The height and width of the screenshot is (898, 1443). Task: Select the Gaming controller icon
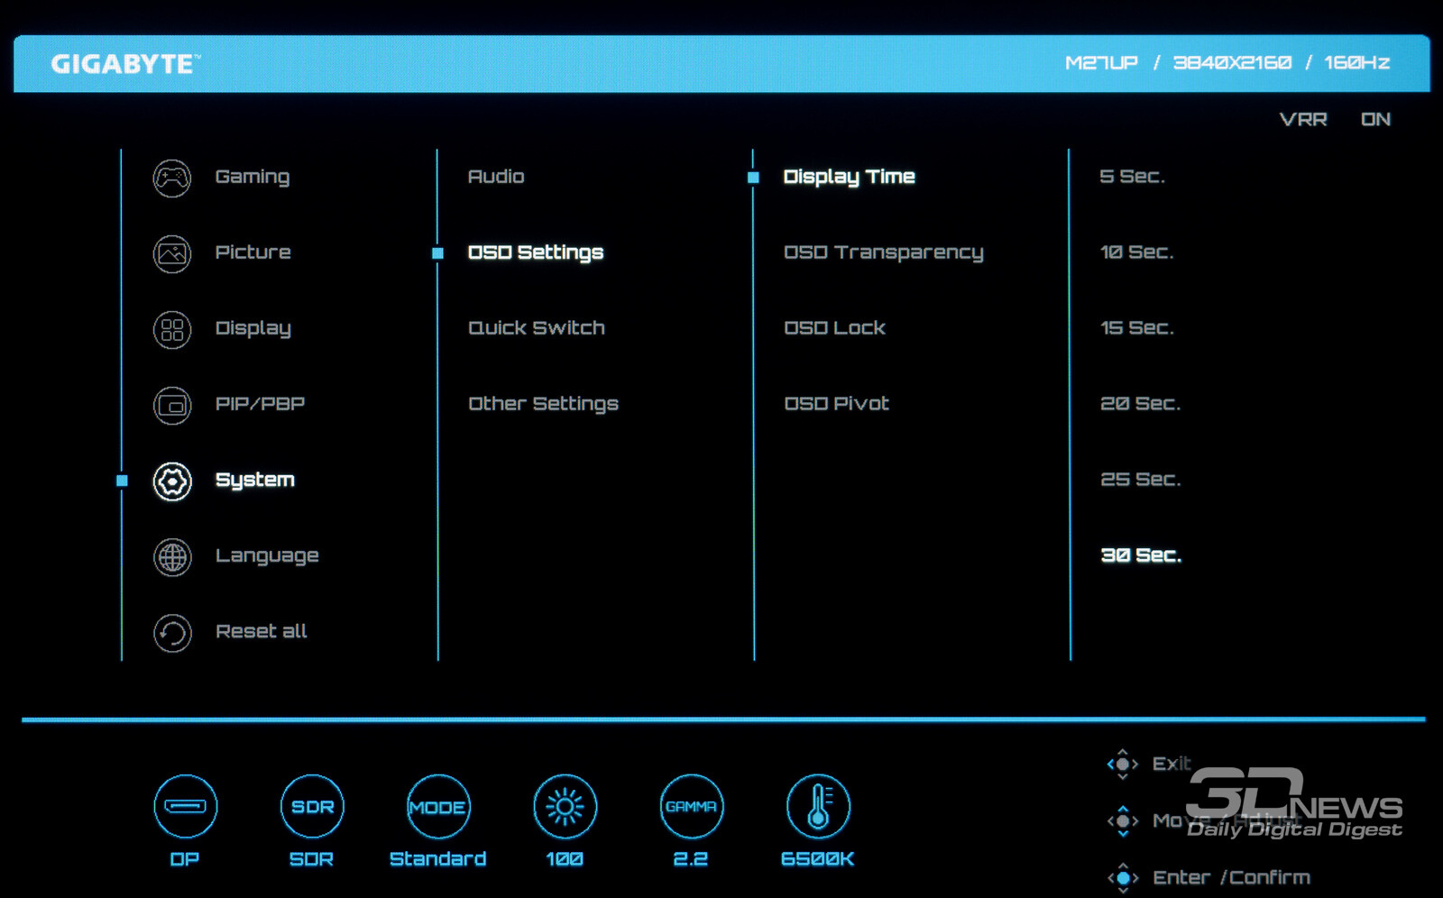[x=171, y=178]
